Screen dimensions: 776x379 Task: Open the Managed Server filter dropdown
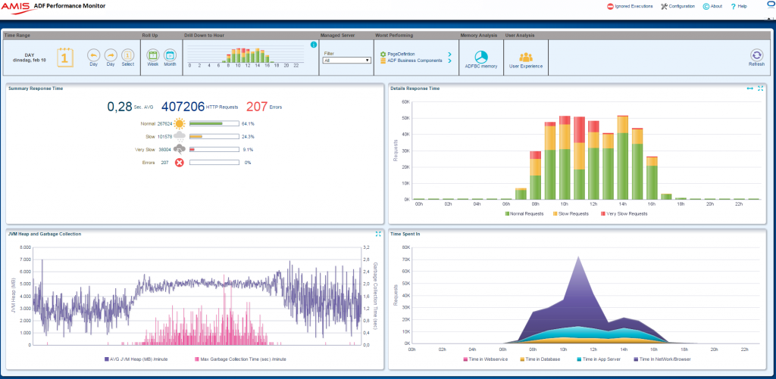(x=346, y=60)
